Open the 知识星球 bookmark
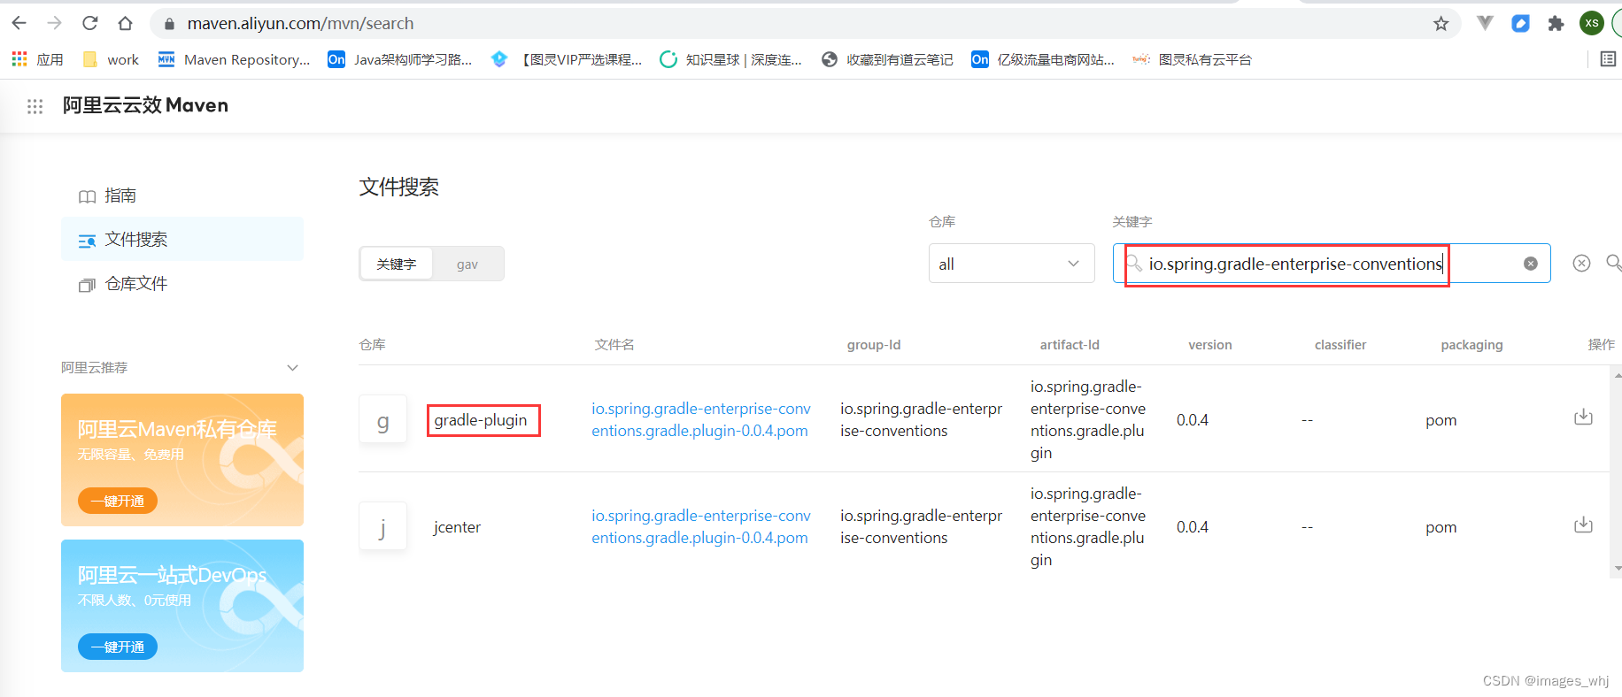Image resolution: width=1622 pixels, height=697 pixels. click(731, 59)
